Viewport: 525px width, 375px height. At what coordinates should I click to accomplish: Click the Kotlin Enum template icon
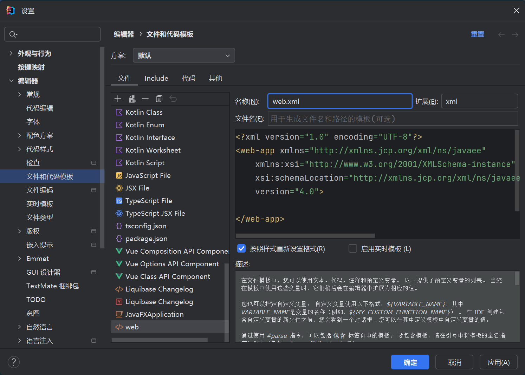119,125
